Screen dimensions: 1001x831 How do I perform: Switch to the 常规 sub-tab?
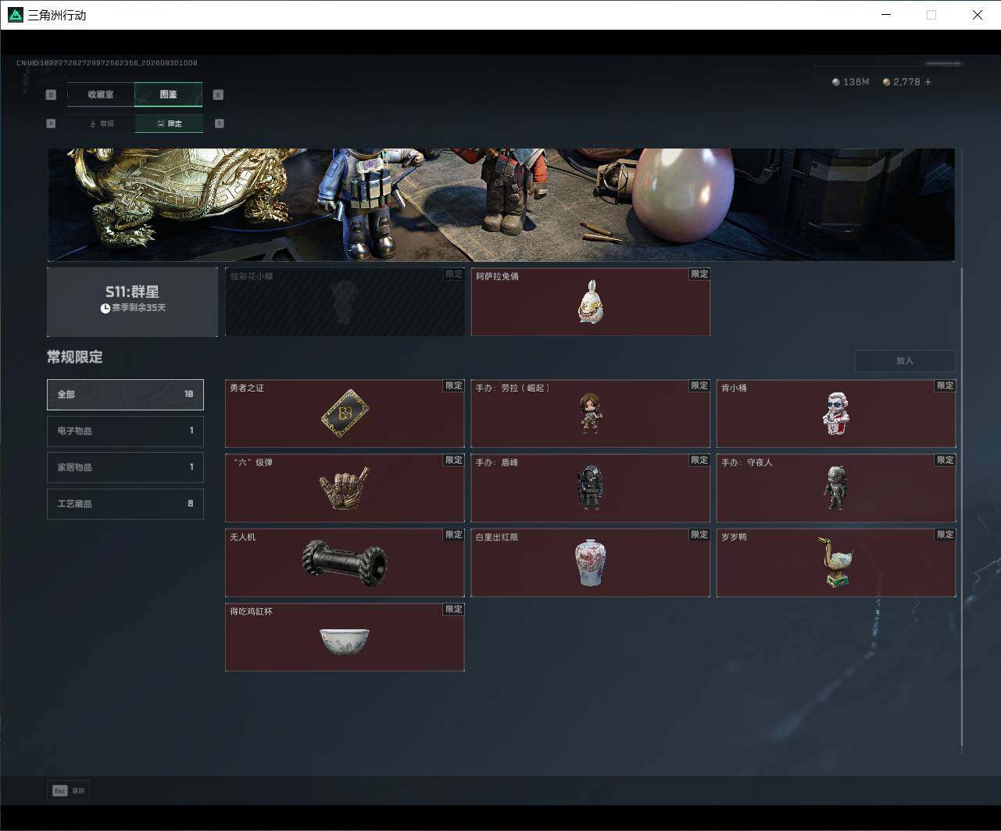[102, 124]
